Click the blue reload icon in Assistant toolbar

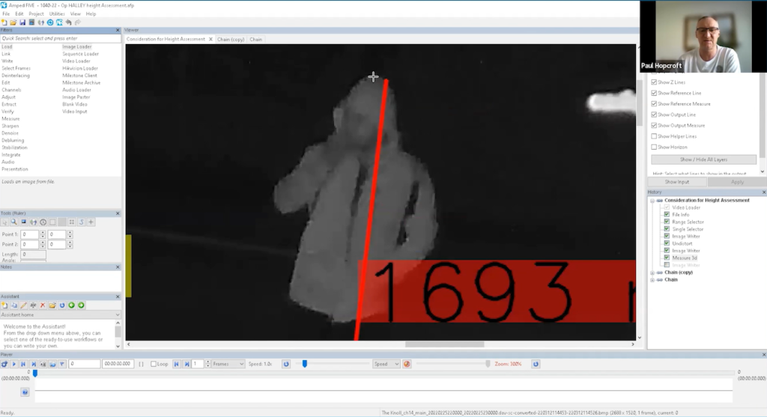coord(62,305)
